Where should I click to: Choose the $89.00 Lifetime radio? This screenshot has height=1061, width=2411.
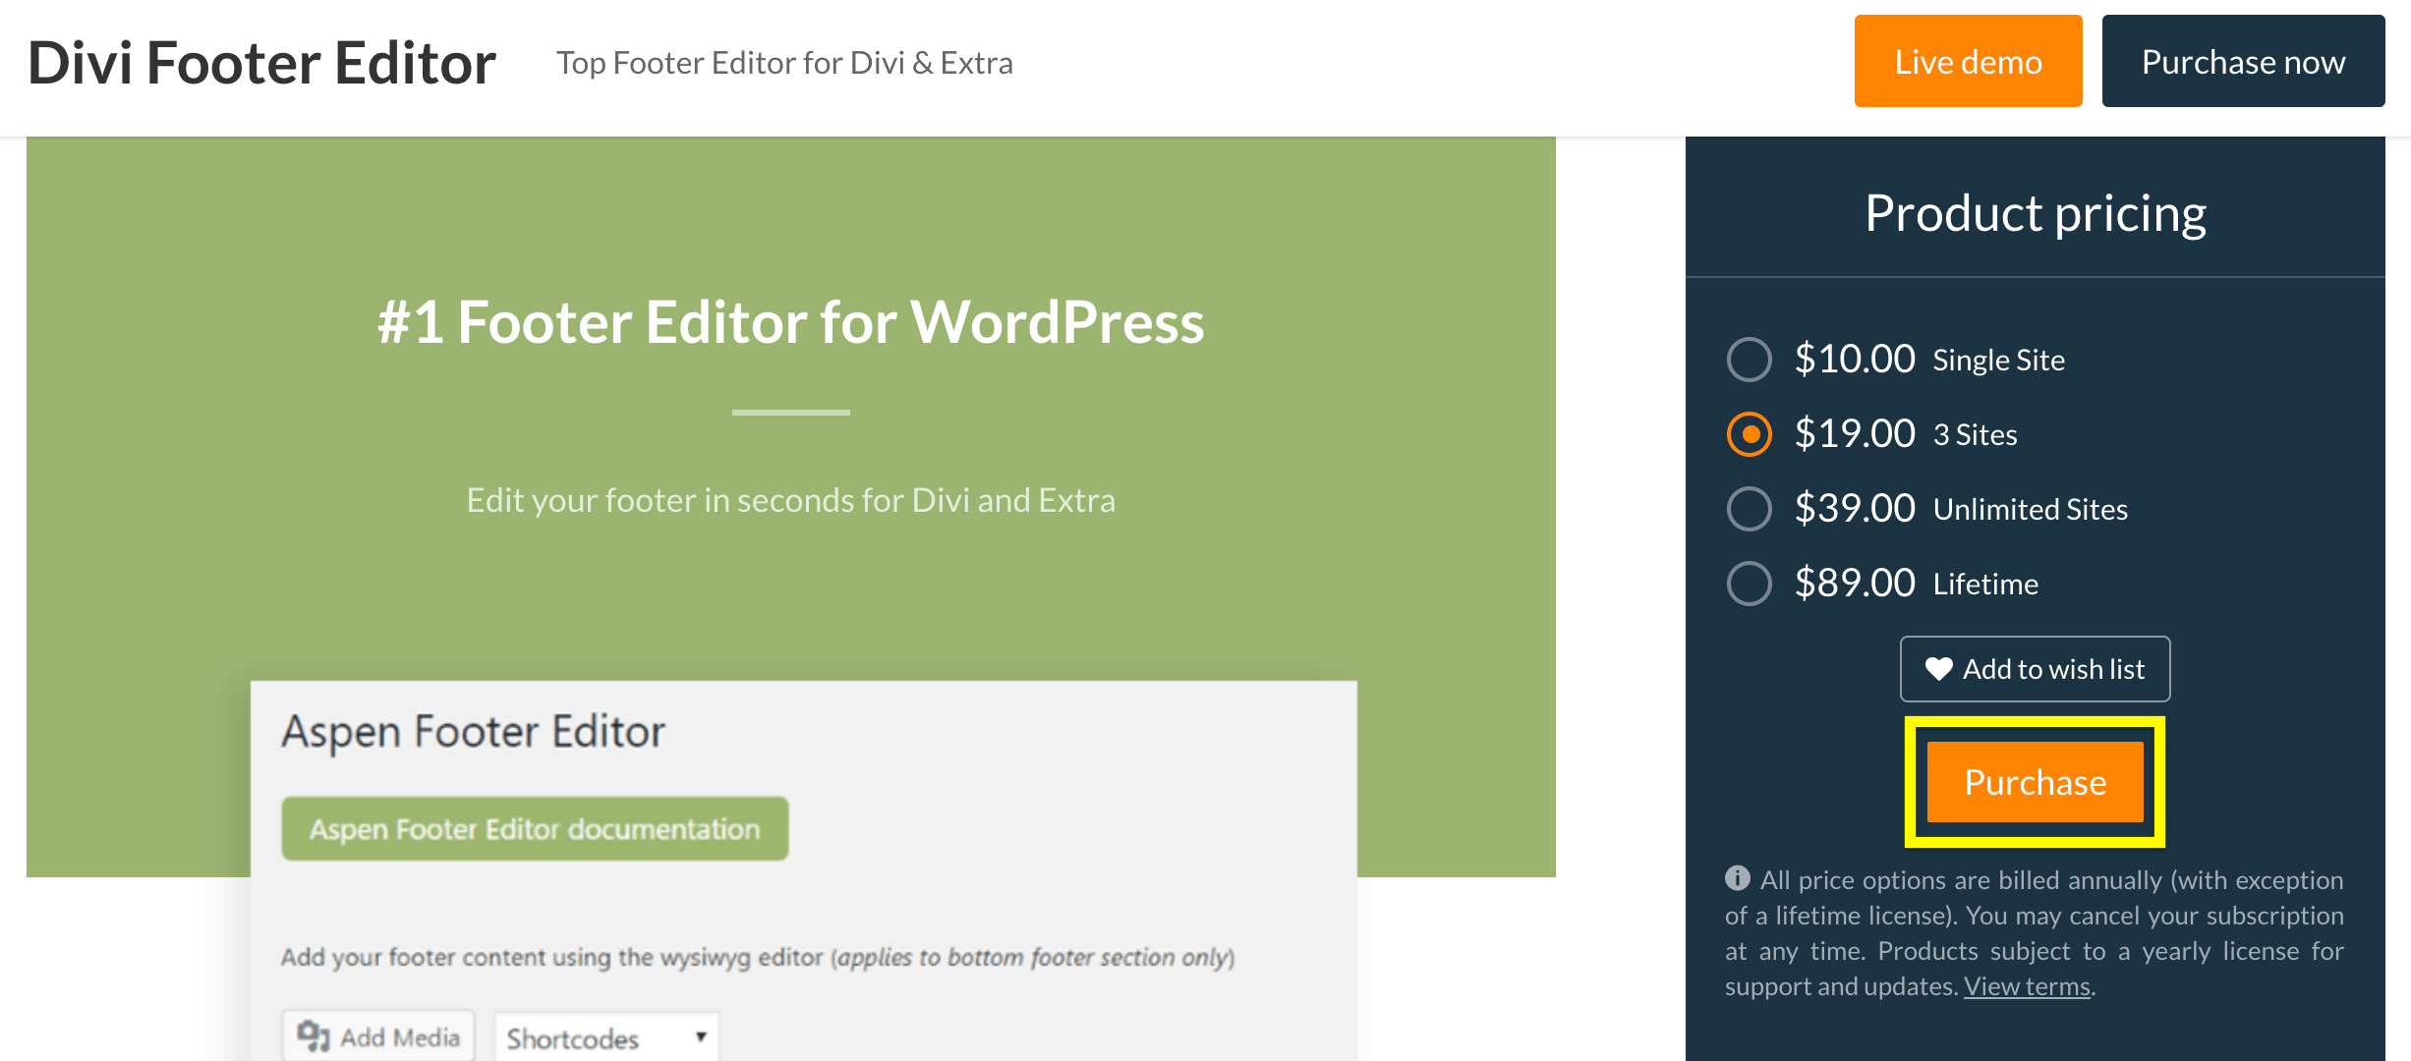coord(1750,584)
